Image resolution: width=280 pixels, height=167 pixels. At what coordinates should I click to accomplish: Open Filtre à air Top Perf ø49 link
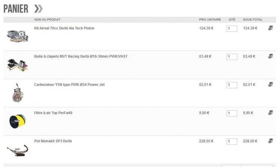53,113
